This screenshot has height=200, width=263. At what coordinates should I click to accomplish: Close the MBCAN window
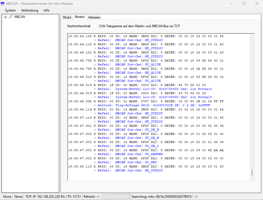pos(257,4)
